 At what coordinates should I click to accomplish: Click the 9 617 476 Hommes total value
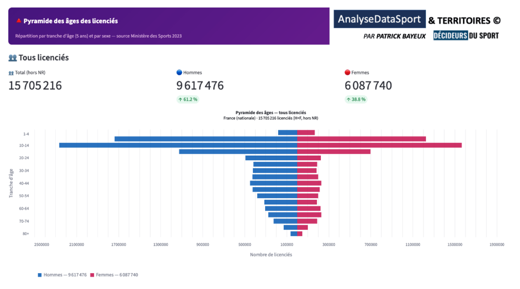(x=200, y=86)
